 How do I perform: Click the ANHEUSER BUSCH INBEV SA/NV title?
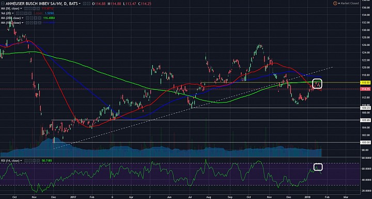42,4
